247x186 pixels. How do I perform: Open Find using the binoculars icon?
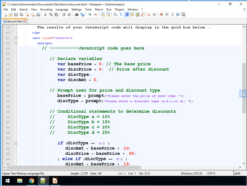click(x=77, y=15)
